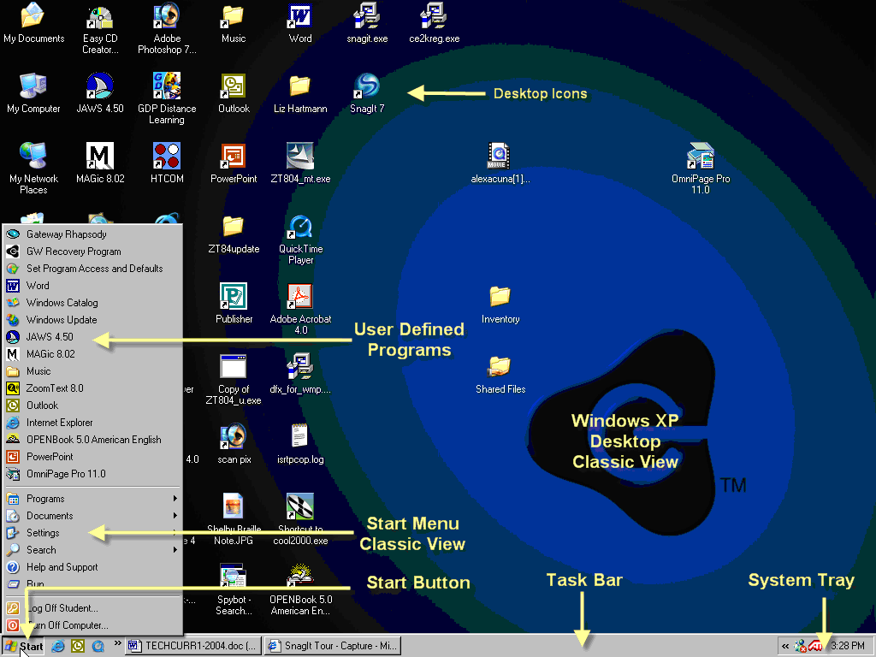Select Settings in Start menu
Image resolution: width=876 pixels, height=657 pixels.
click(92, 532)
